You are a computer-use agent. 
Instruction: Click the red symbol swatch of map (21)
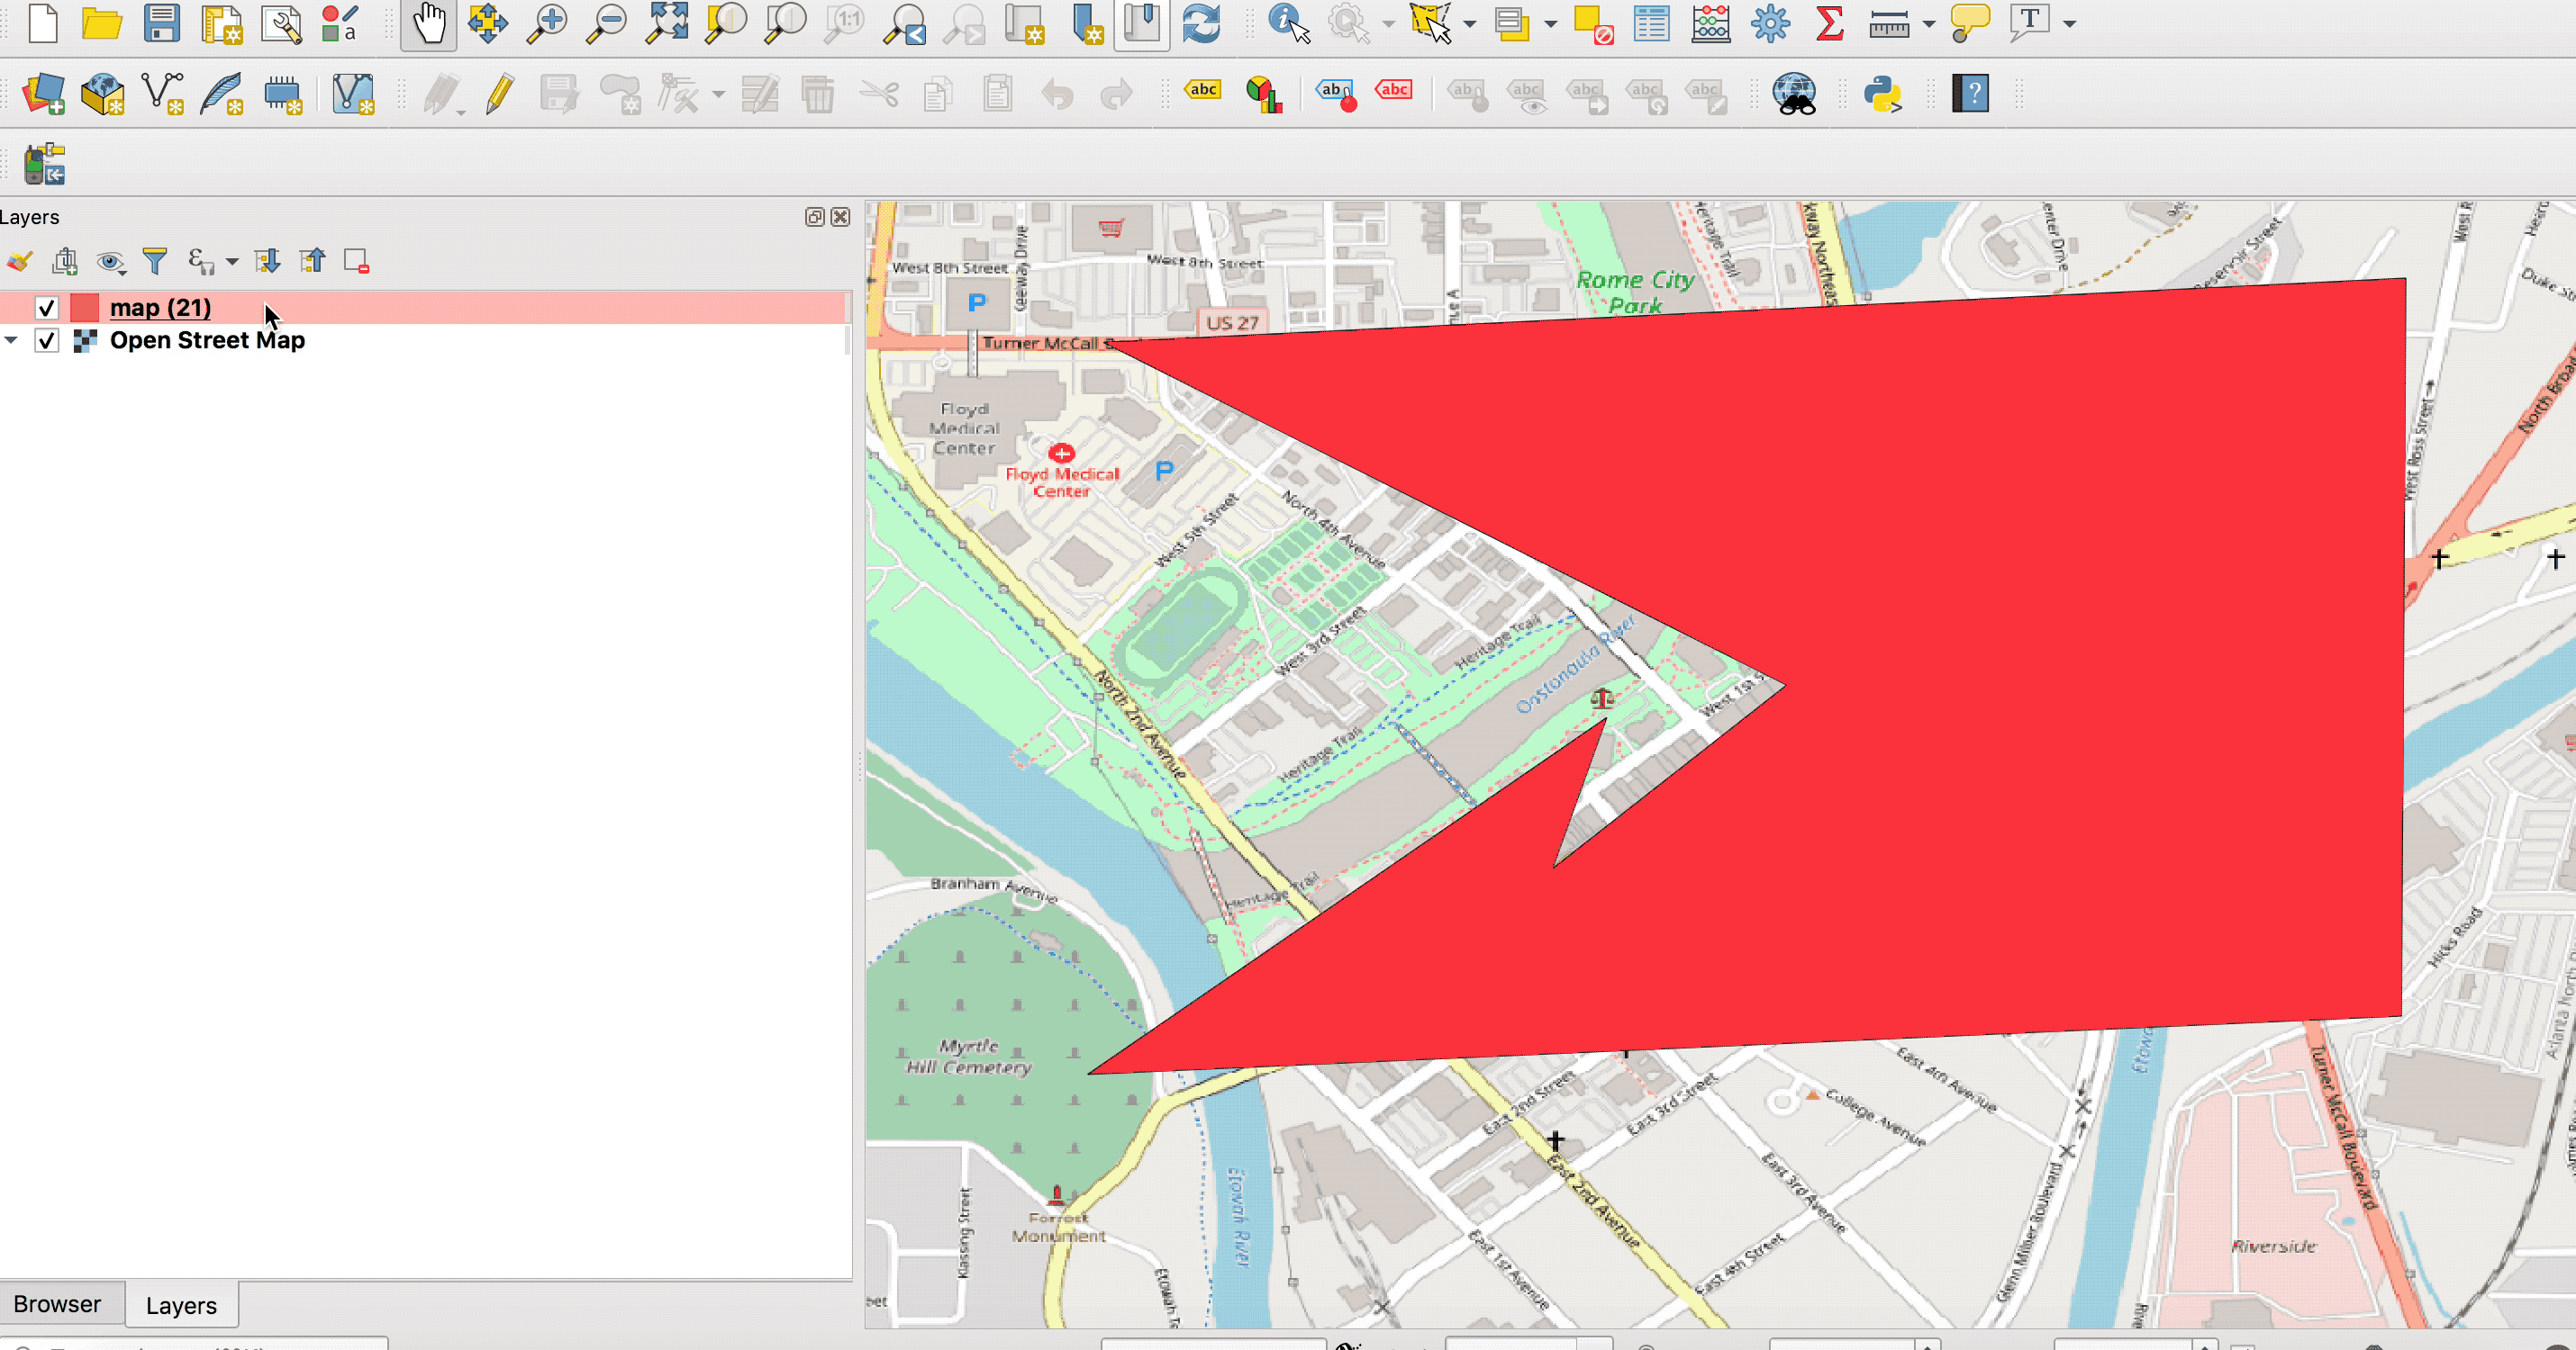pos(85,308)
